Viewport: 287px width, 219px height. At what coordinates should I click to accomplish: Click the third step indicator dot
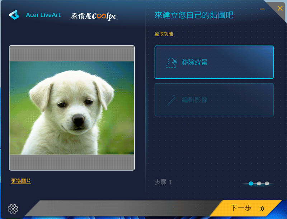(x=267, y=184)
